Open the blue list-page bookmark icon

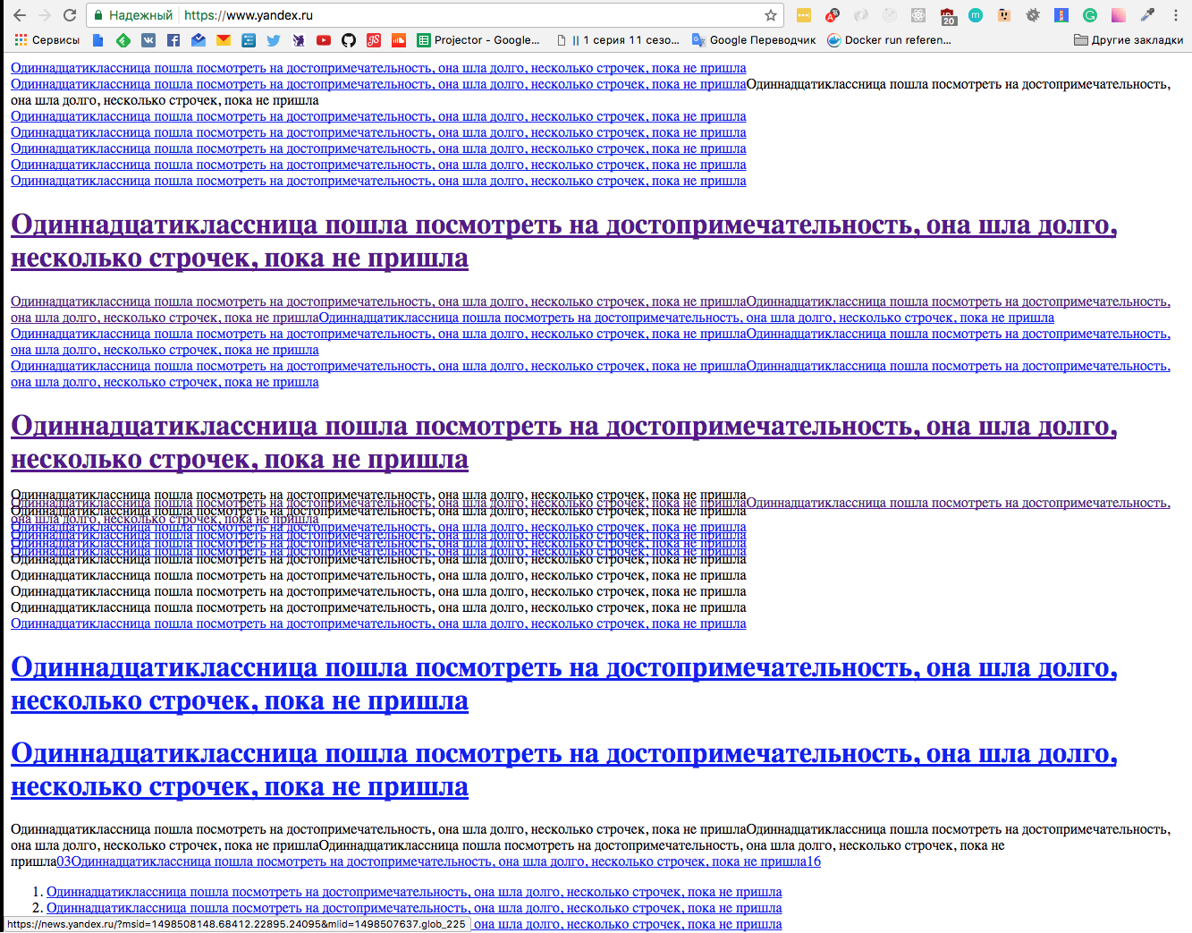click(249, 40)
